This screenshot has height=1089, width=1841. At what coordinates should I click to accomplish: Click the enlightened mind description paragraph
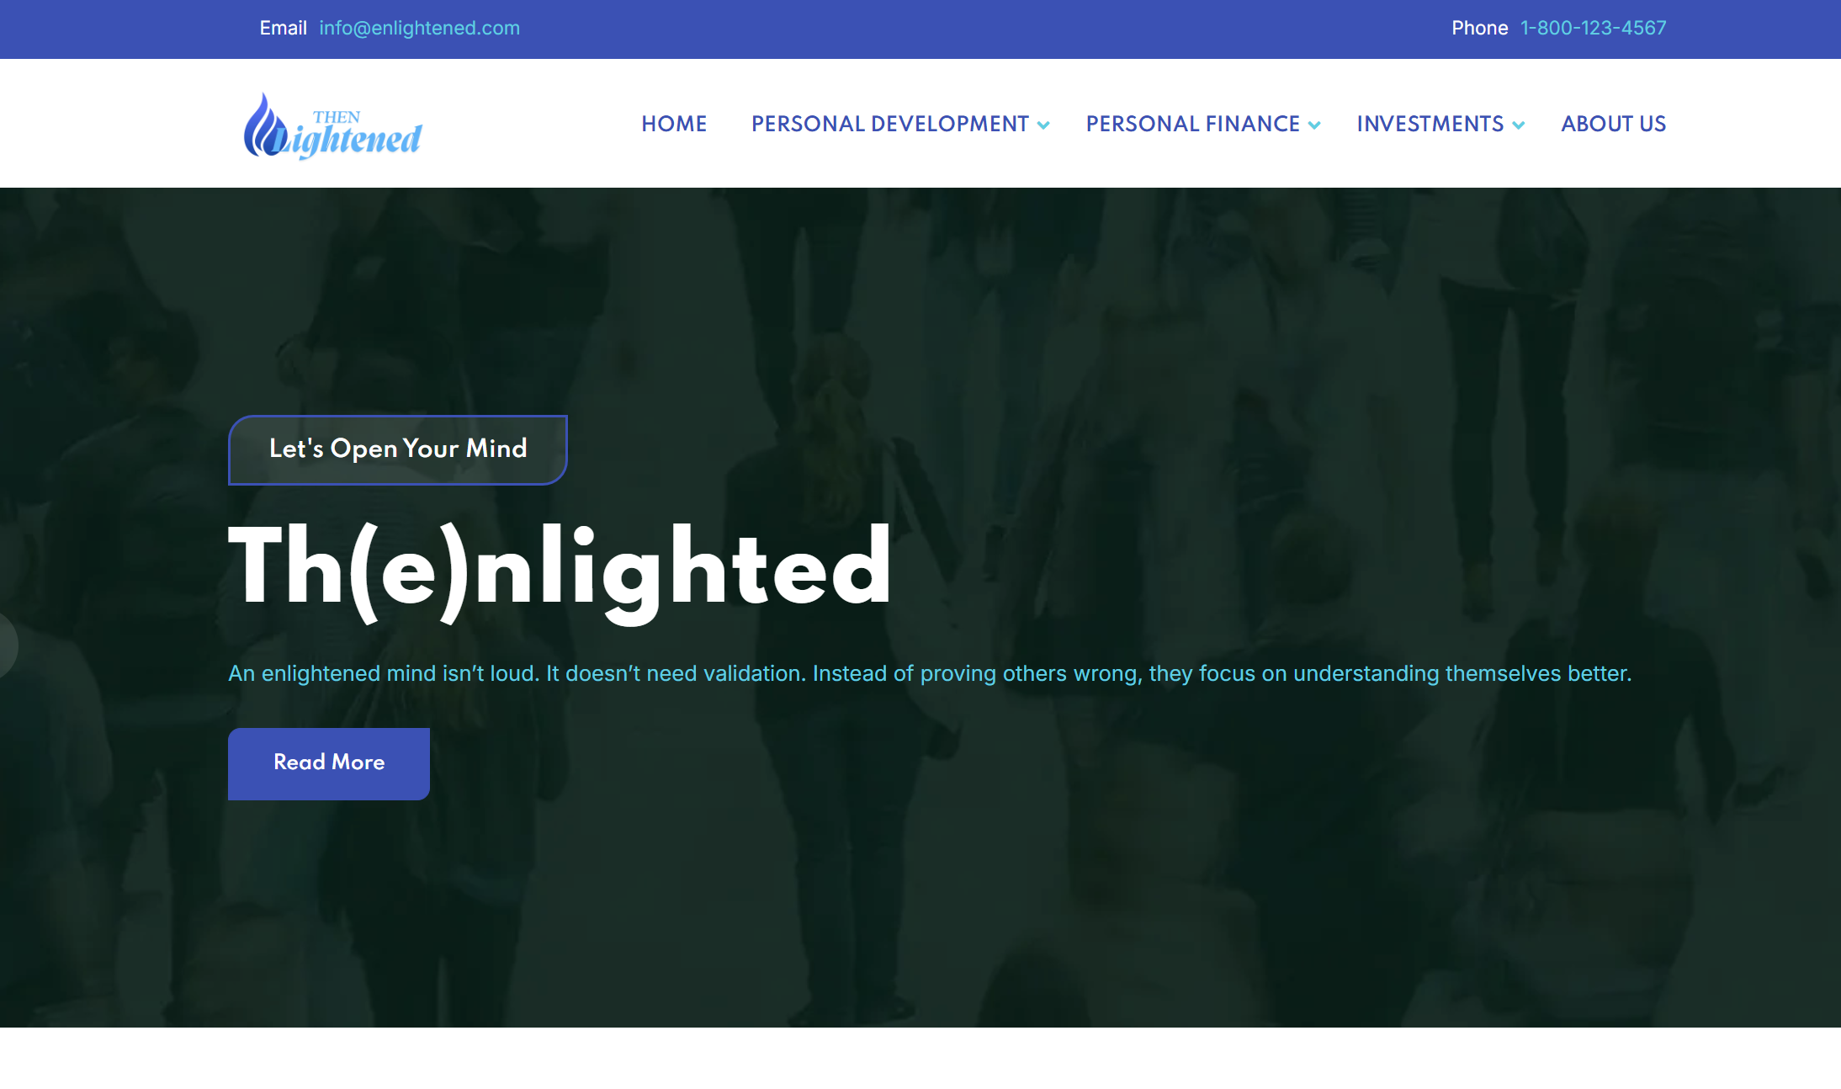929,673
